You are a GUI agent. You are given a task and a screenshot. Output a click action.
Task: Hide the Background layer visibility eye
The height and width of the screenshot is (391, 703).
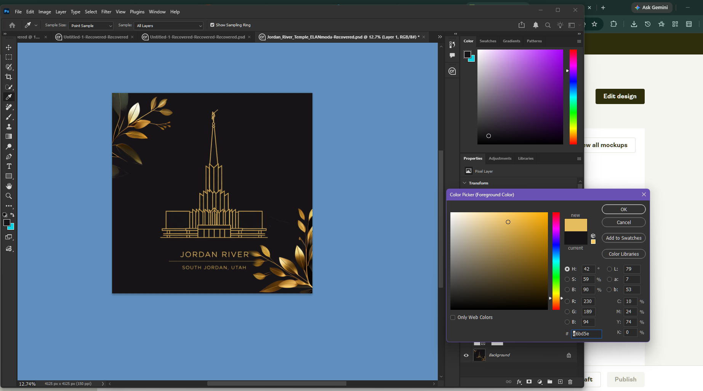point(466,355)
